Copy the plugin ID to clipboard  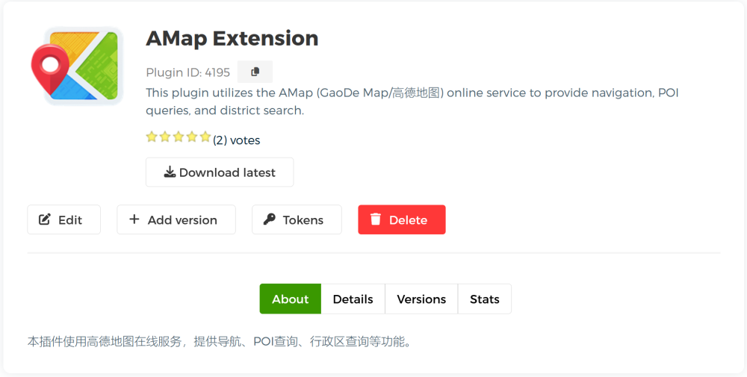pos(255,72)
